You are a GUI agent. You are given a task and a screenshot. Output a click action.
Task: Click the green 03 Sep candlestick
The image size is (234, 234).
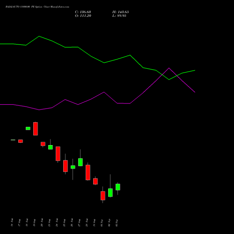pyautogui.click(x=118, y=187)
